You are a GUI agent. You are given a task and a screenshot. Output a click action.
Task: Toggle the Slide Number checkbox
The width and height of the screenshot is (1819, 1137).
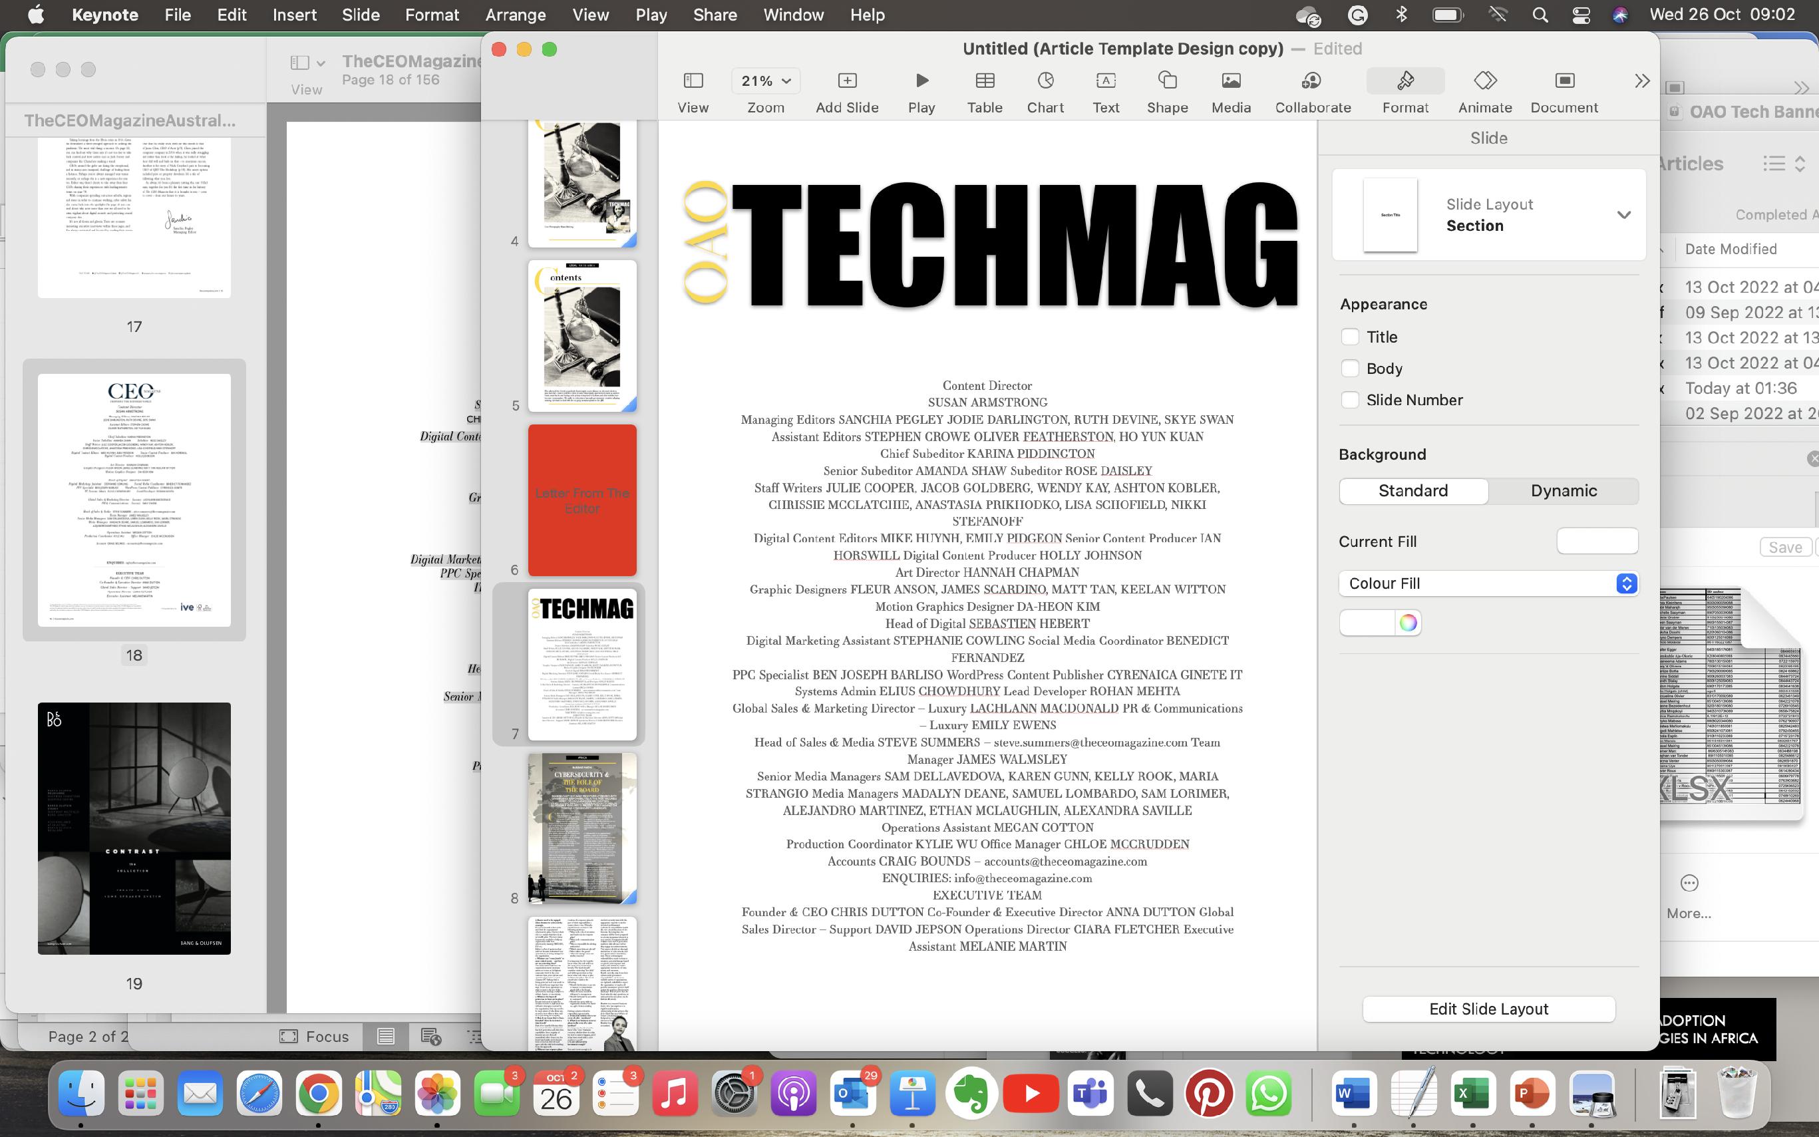1350,400
